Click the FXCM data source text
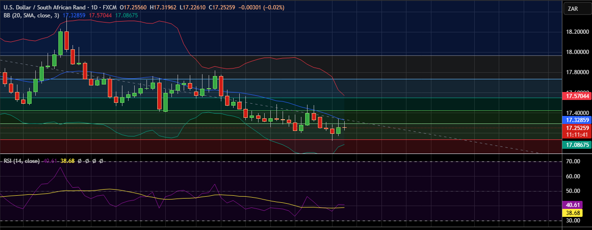This screenshot has width=592, height=230. [x=110, y=8]
